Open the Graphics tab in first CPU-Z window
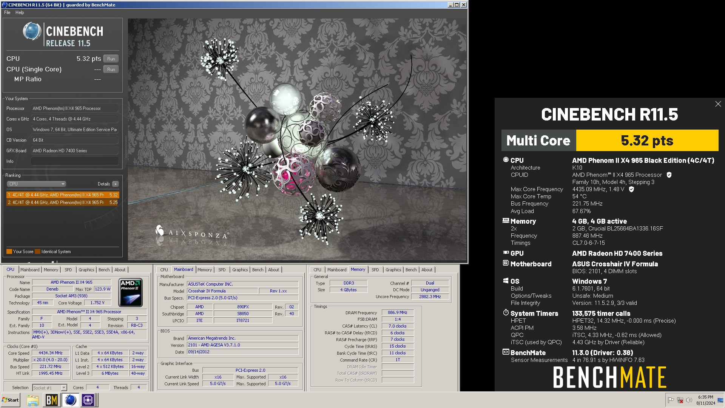The height and width of the screenshot is (408, 725). click(86, 270)
